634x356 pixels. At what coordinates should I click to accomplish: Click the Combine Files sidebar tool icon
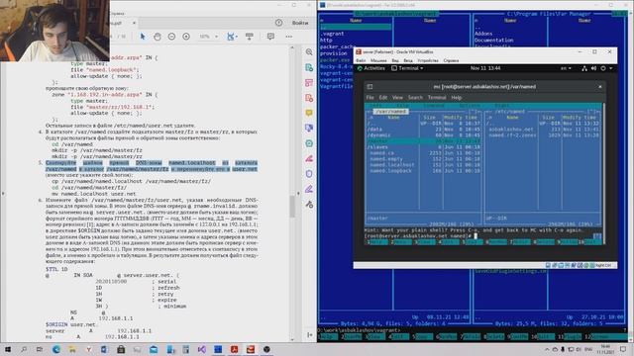pyautogui.click(x=309, y=129)
